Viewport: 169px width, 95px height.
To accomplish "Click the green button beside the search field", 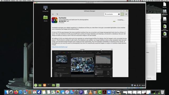I will pyautogui.click(x=122, y=14).
